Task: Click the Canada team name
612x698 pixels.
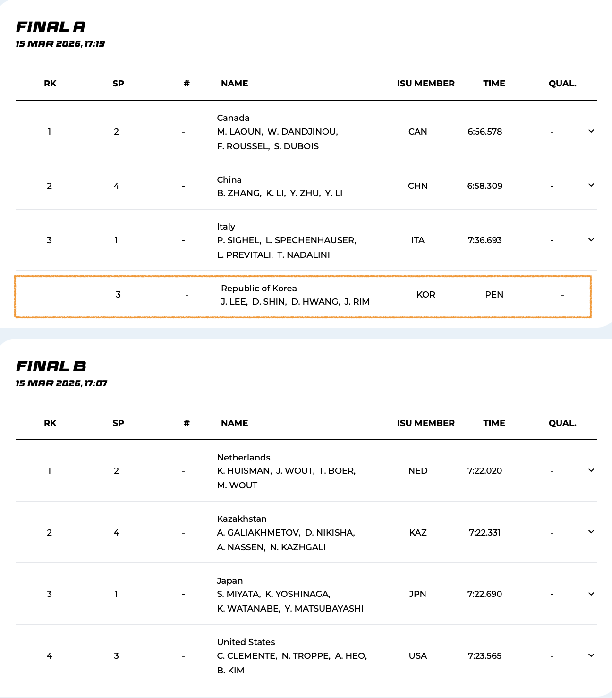Action: [233, 118]
